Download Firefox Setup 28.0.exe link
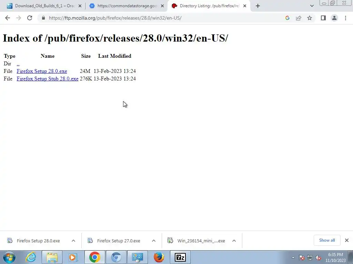 [42, 71]
